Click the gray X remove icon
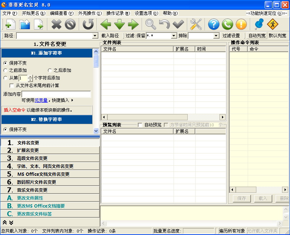This screenshot has width=290, height=235. pyautogui.click(x=56, y=24)
